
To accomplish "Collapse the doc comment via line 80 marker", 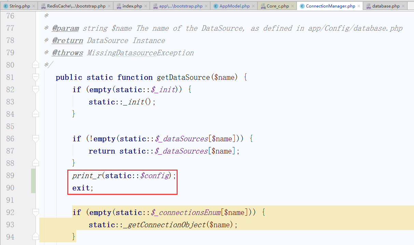I will tap(36, 65).
